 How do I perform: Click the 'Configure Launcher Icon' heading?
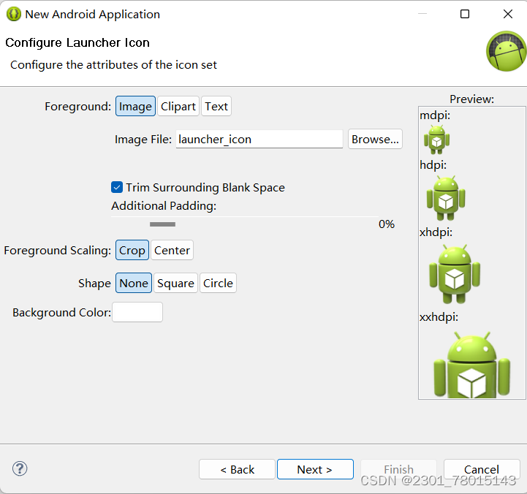(77, 42)
